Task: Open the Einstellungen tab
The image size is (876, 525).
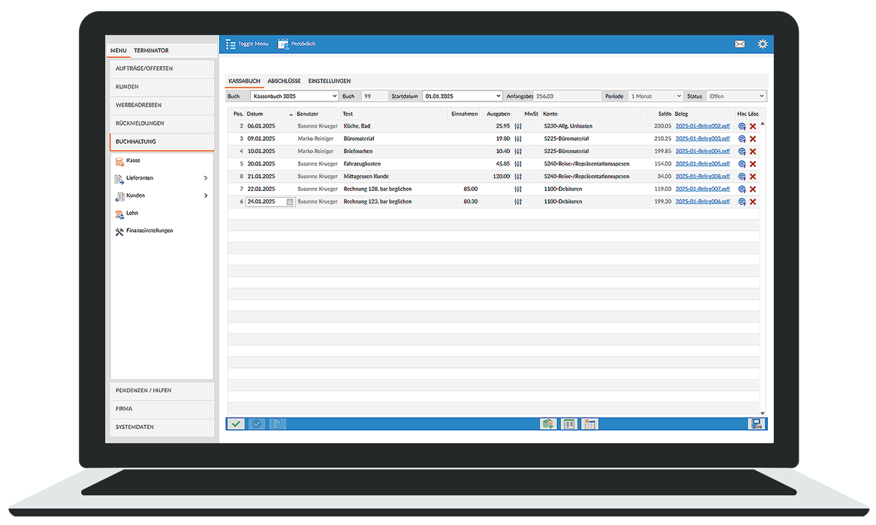Action: pos(329,81)
